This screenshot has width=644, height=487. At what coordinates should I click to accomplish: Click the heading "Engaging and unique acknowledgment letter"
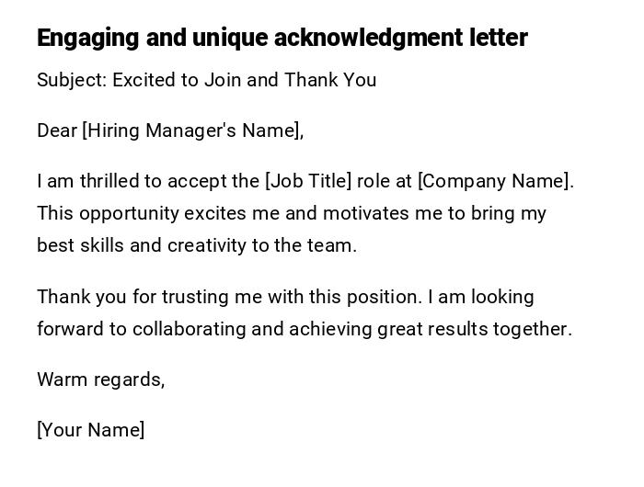tap(282, 38)
